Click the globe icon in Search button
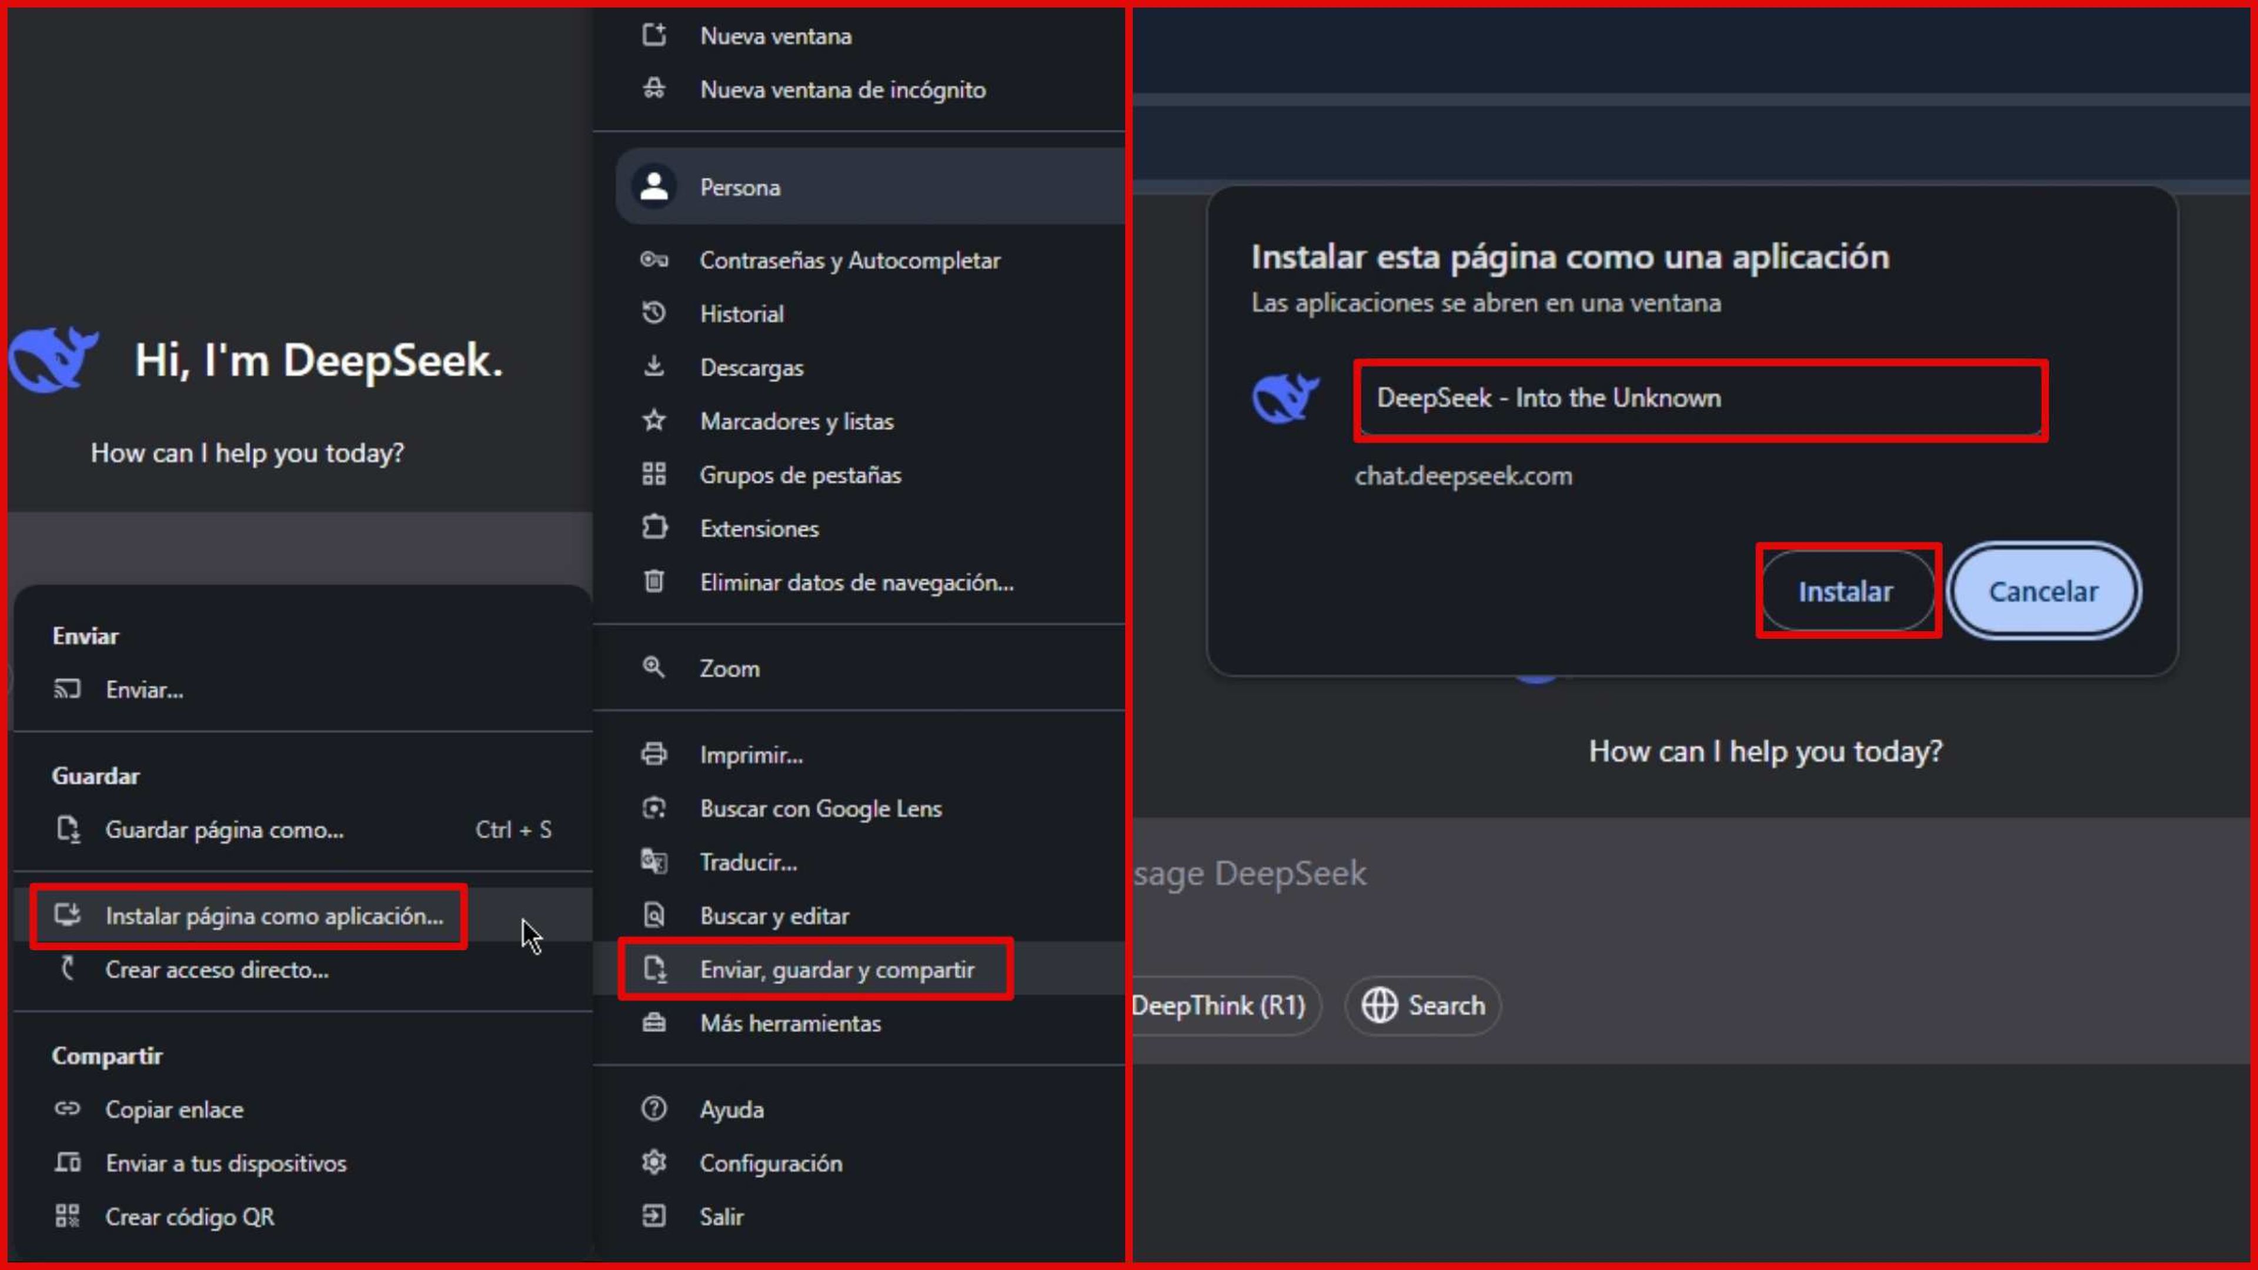 point(1379,1005)
